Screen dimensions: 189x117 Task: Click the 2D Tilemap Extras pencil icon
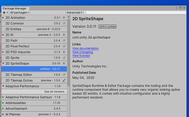click(x=64, y=80)
